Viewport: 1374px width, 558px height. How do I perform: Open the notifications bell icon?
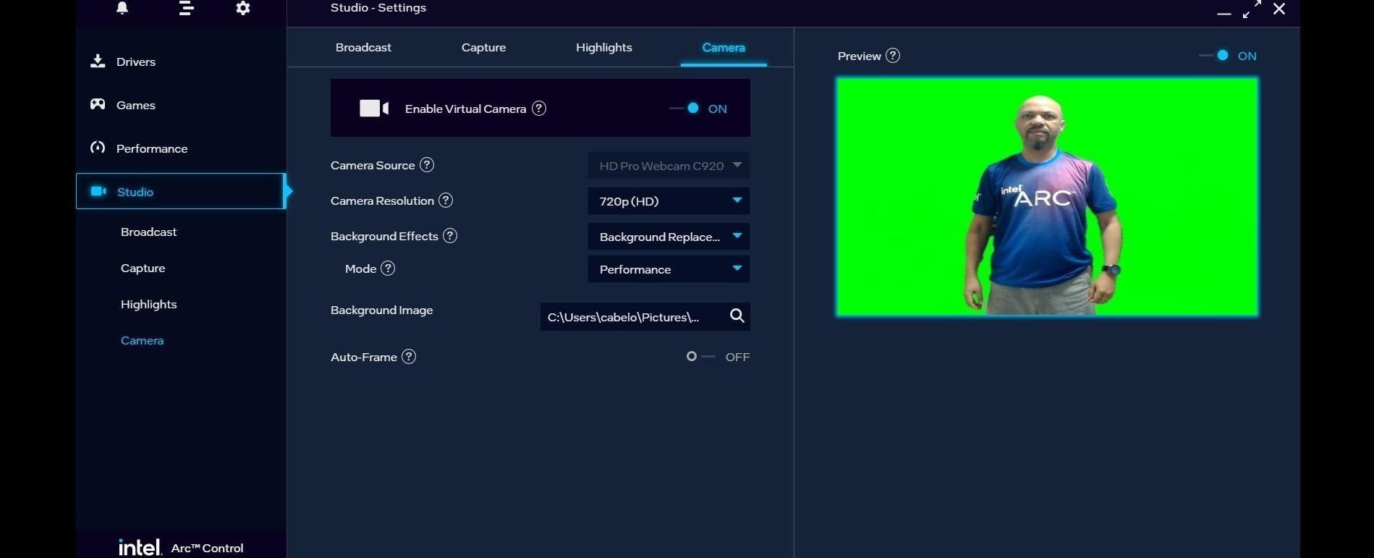[x=122, y=8]
